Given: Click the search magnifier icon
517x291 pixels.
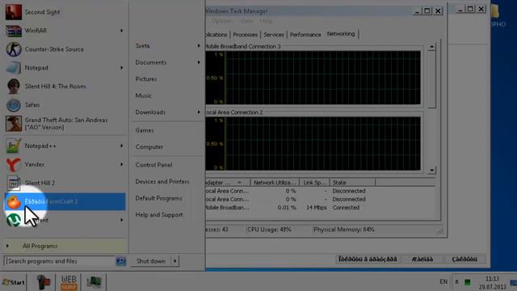Looking at the screenshot, I should [120, 261].
